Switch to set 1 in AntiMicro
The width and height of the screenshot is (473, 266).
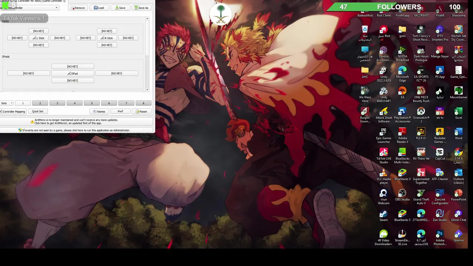coord(23,103)
